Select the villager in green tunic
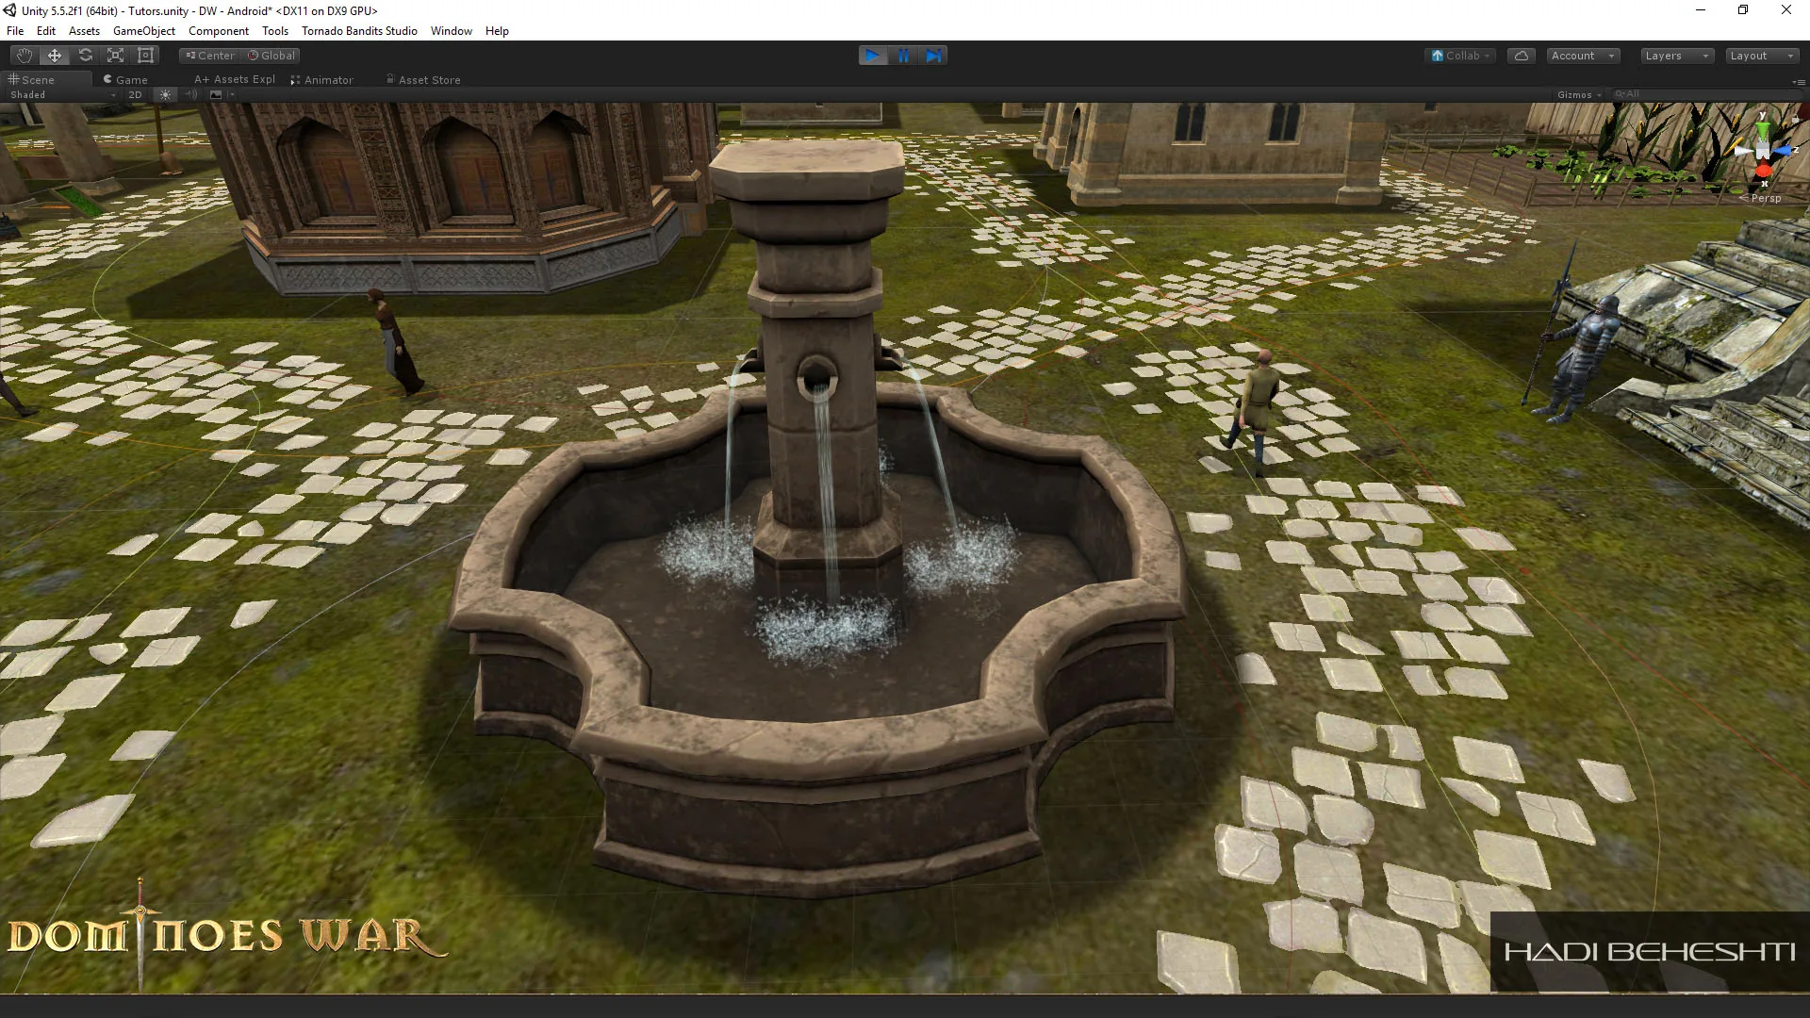Screen dimensions: 1810x1018 [x=1254, y=411]
